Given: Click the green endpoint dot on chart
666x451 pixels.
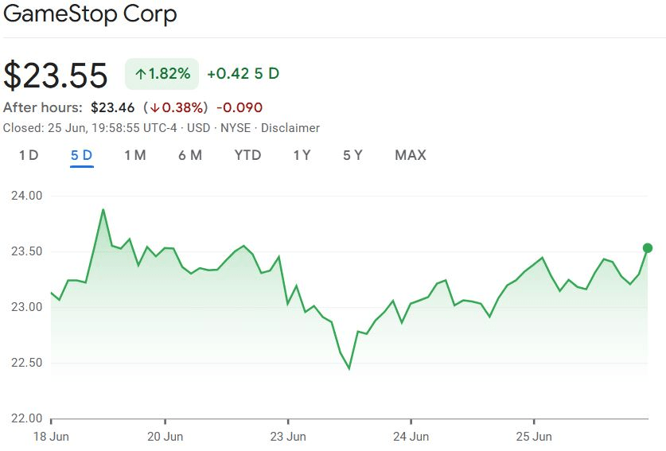Looking at the screenshot, I should point(648,248).
